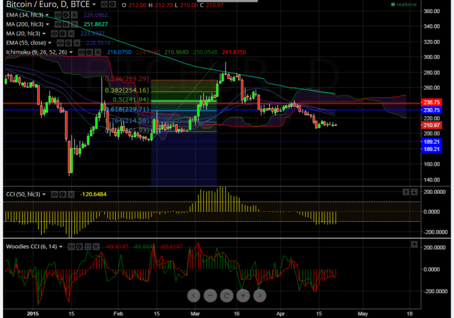Open source code braces icon for Woodies CCI
The image size is (454, 318).
coord(88,247)
